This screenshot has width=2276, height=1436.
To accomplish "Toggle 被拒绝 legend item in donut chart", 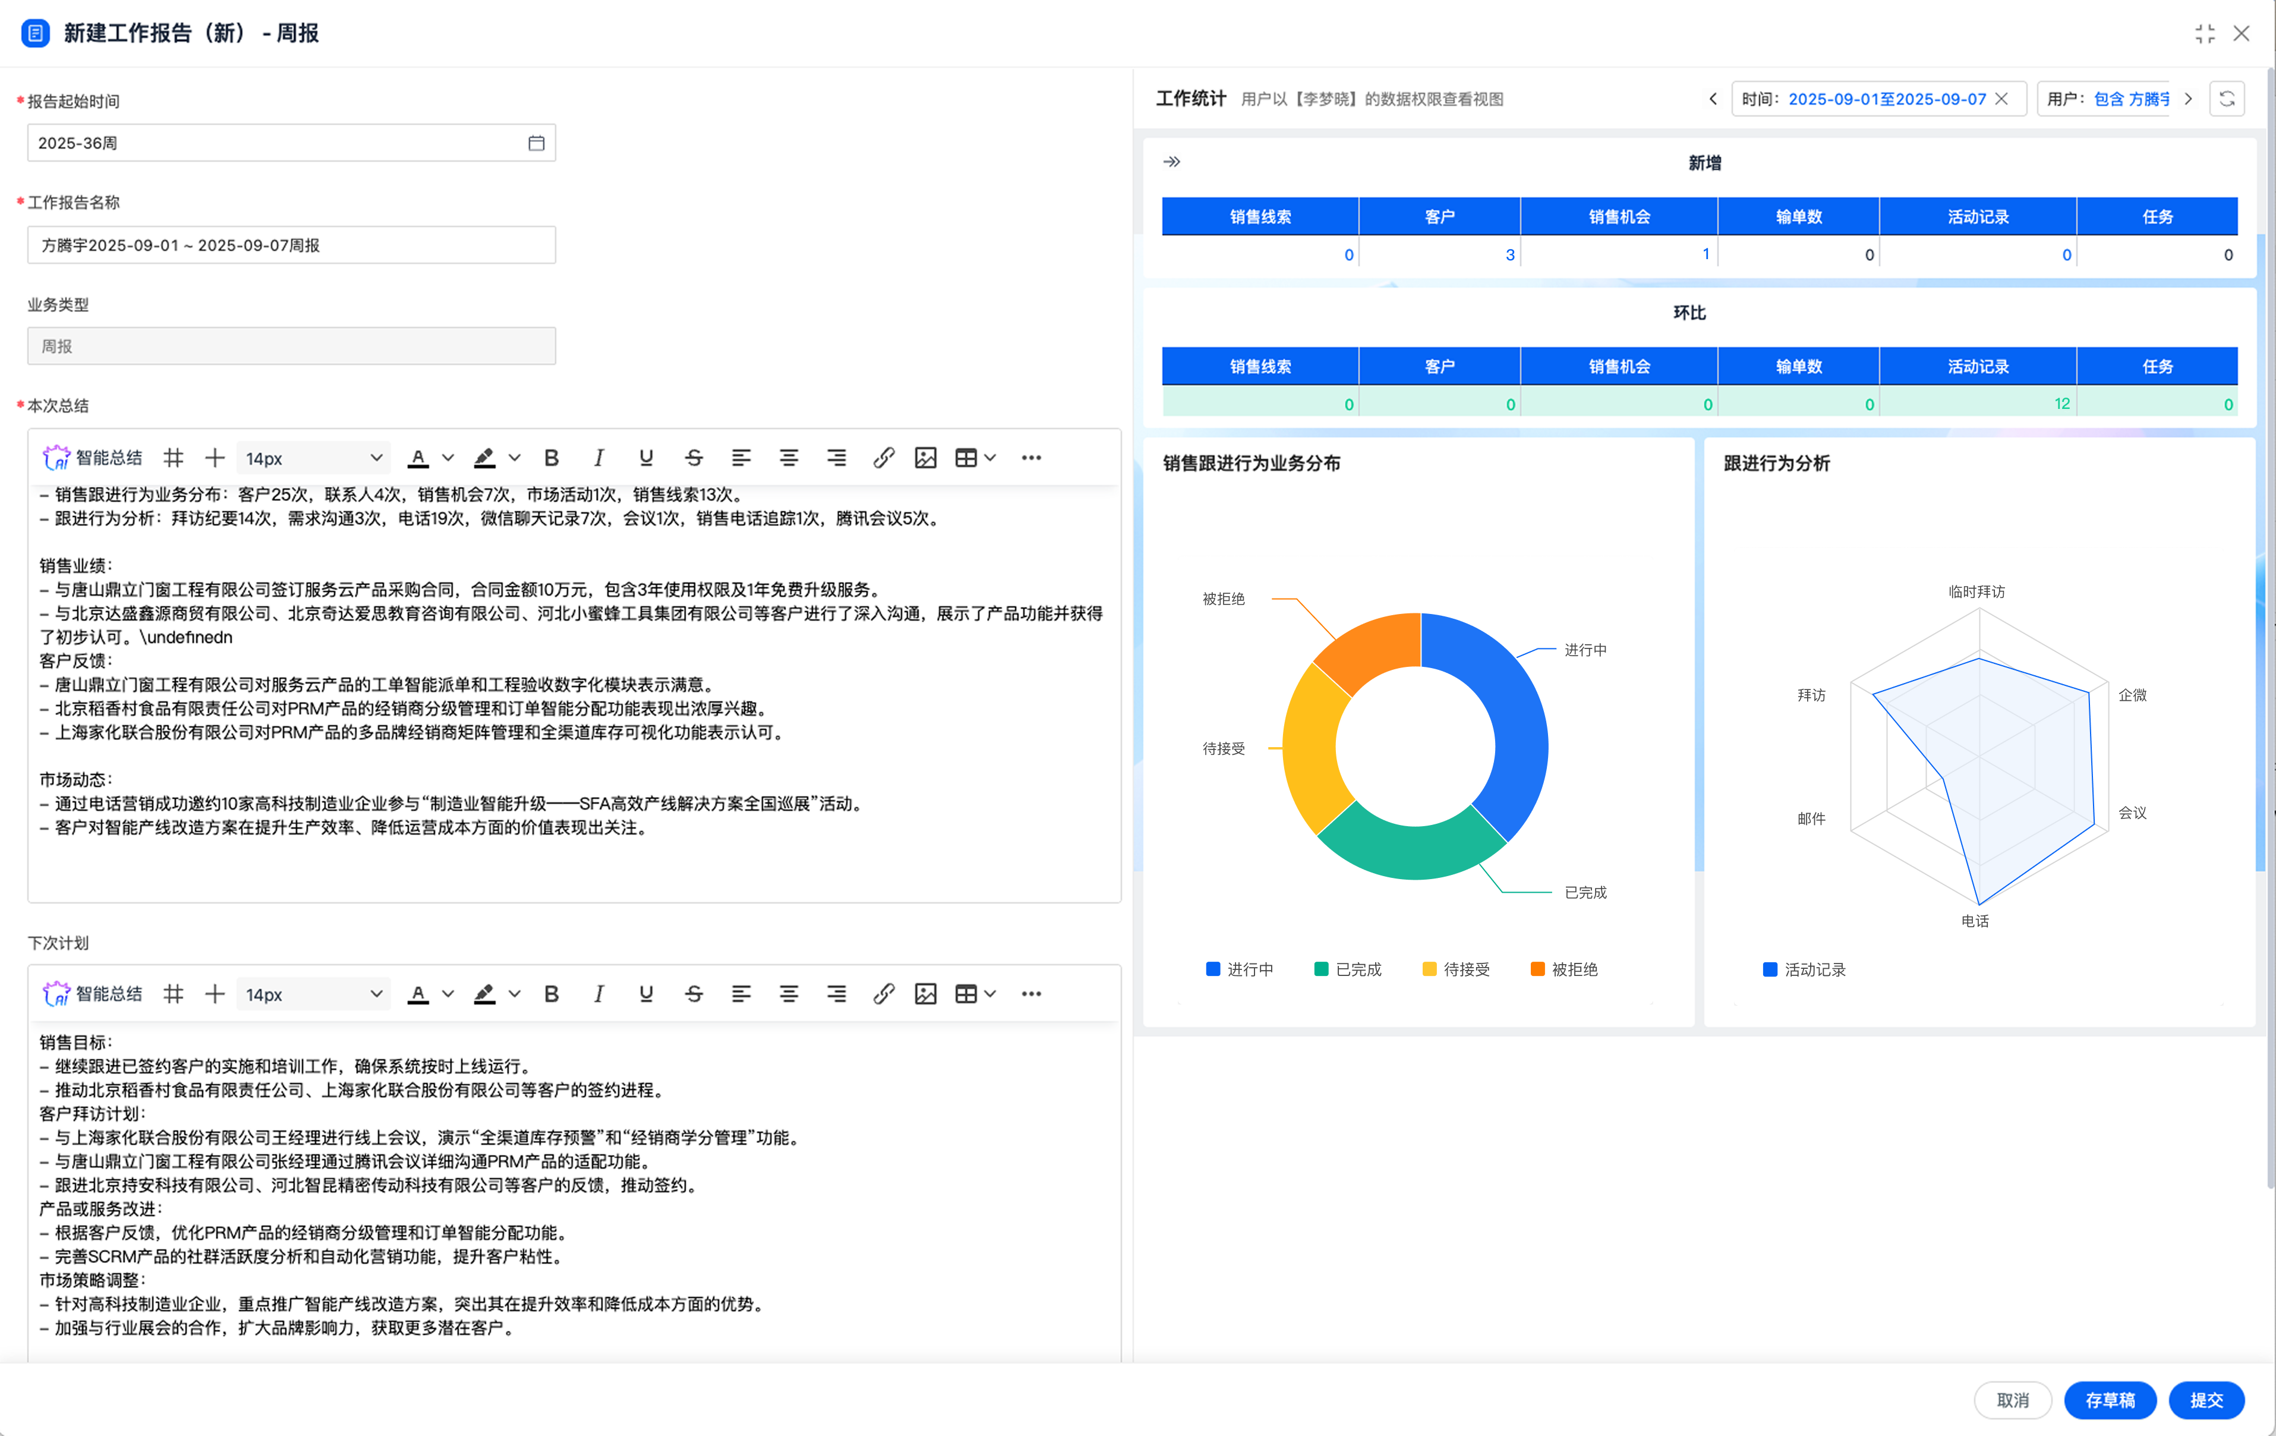I will click(x=1563, y=969).
